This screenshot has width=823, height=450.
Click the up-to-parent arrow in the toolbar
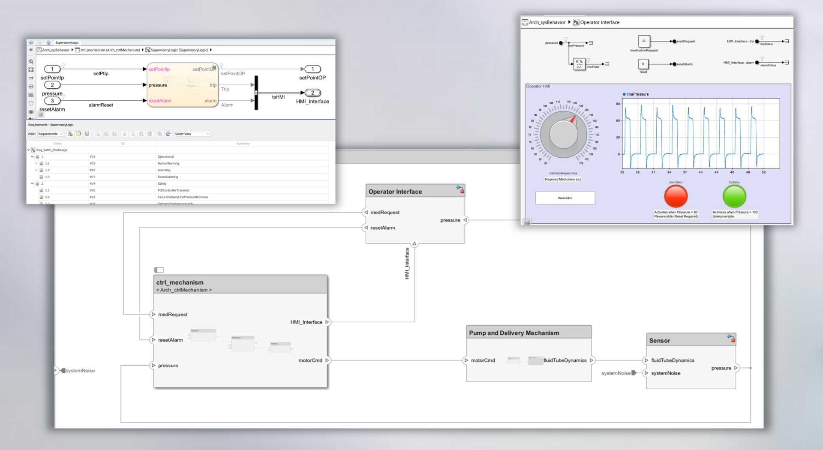point(48,42)
